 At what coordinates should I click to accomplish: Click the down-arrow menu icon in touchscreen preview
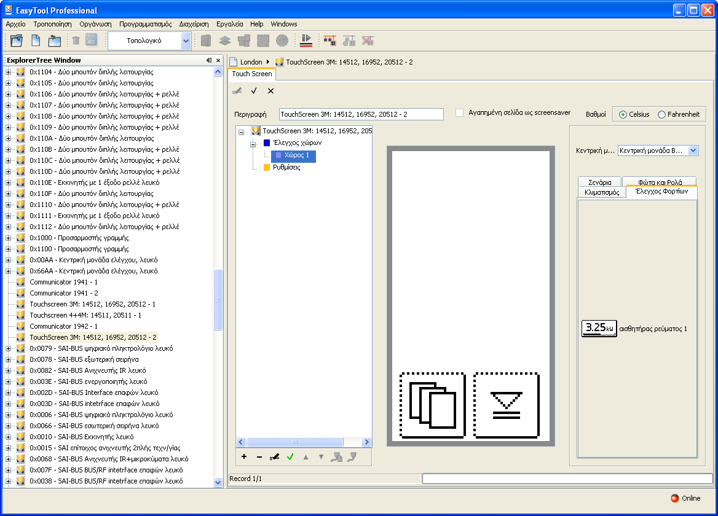pyautogui.click(x=506, y=405)
